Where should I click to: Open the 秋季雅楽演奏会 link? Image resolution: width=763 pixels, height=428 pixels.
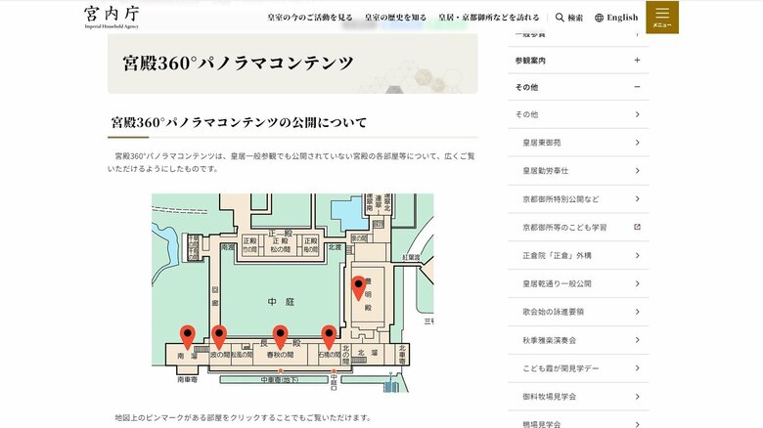(549, 340)
